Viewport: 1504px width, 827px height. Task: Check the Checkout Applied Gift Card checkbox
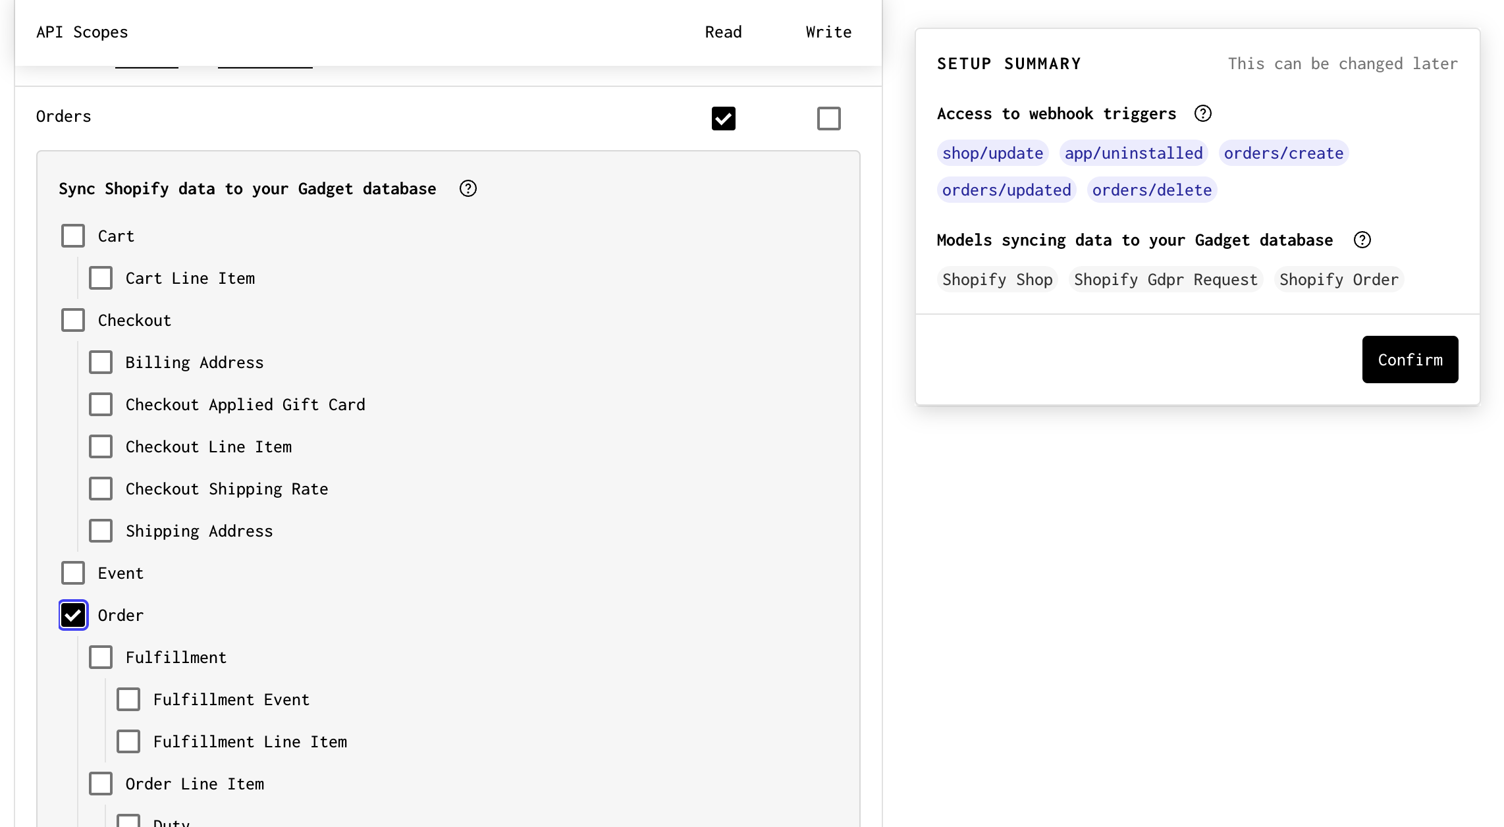coord(101,404)
